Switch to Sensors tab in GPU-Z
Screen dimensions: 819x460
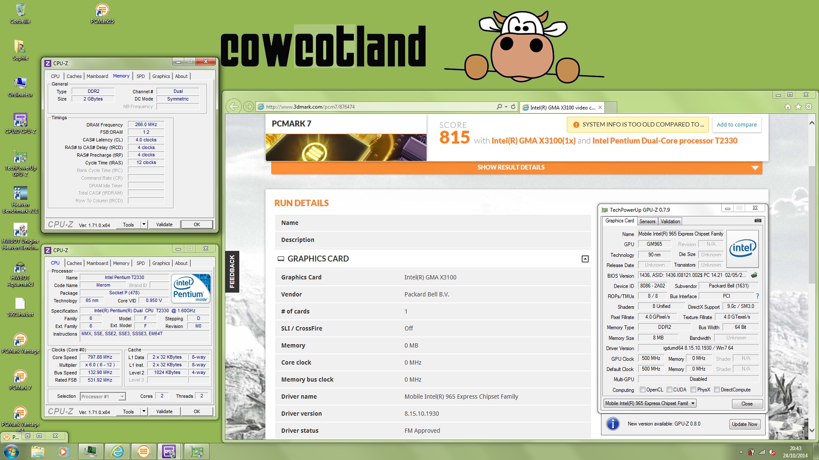coord(647,221)
